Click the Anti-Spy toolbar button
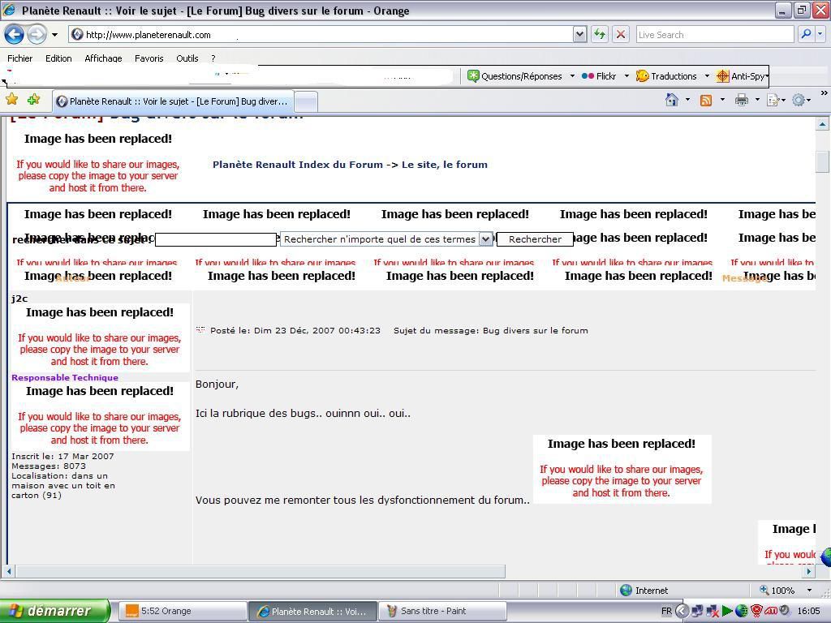This screenshot has height=623, width=831. pyautogui.click(x=740, y=76)
